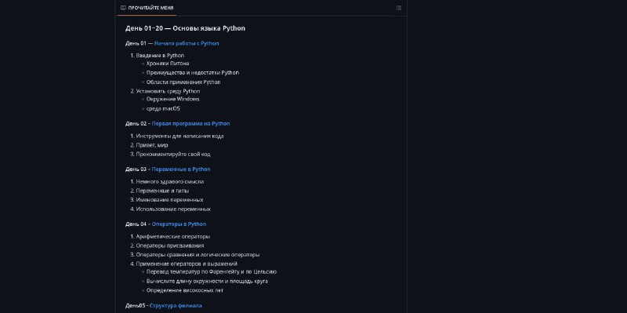Click the Прокомментируйте свой код item
This screenshot has width=627, height=313.
pyautogui.click(x=173, y=155)
